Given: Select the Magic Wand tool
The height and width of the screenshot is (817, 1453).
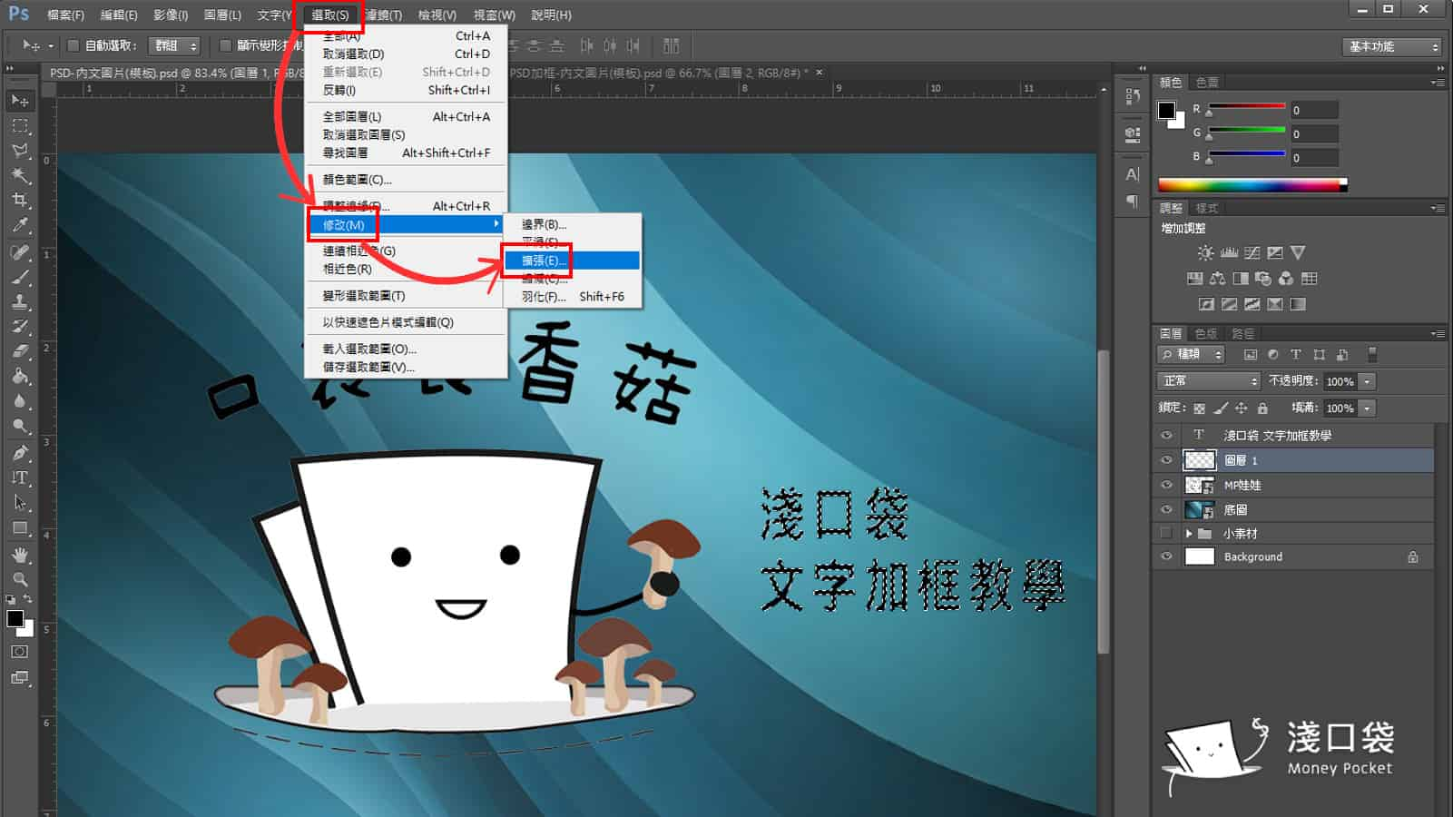Looking at the screenshot, I should pos(20,175).
